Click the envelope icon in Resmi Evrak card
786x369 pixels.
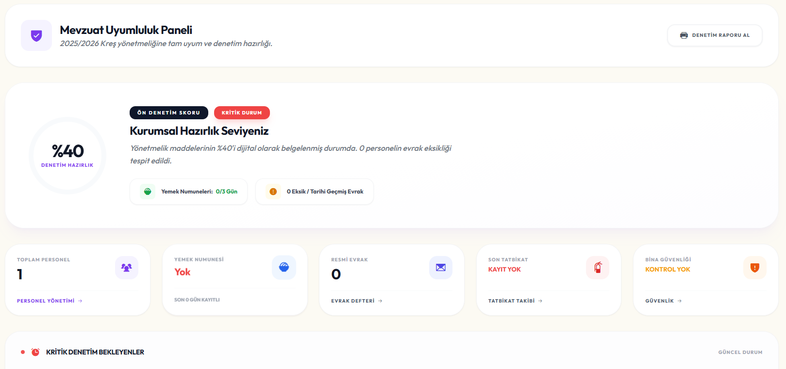[441, 268]
